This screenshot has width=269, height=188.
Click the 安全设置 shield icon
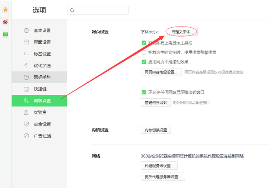click(x=26, y=124)
